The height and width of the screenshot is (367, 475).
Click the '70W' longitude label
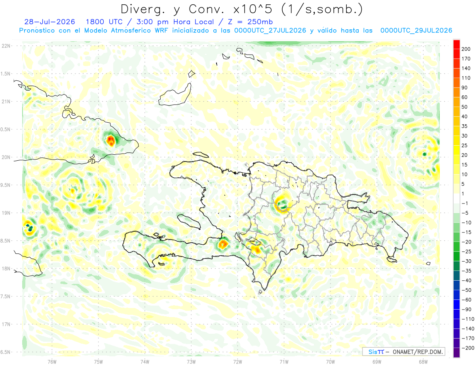click(330, 361)
